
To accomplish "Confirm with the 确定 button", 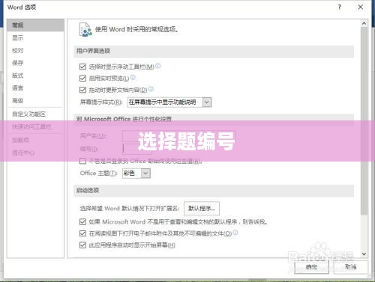I will click(x=311, y=267).
